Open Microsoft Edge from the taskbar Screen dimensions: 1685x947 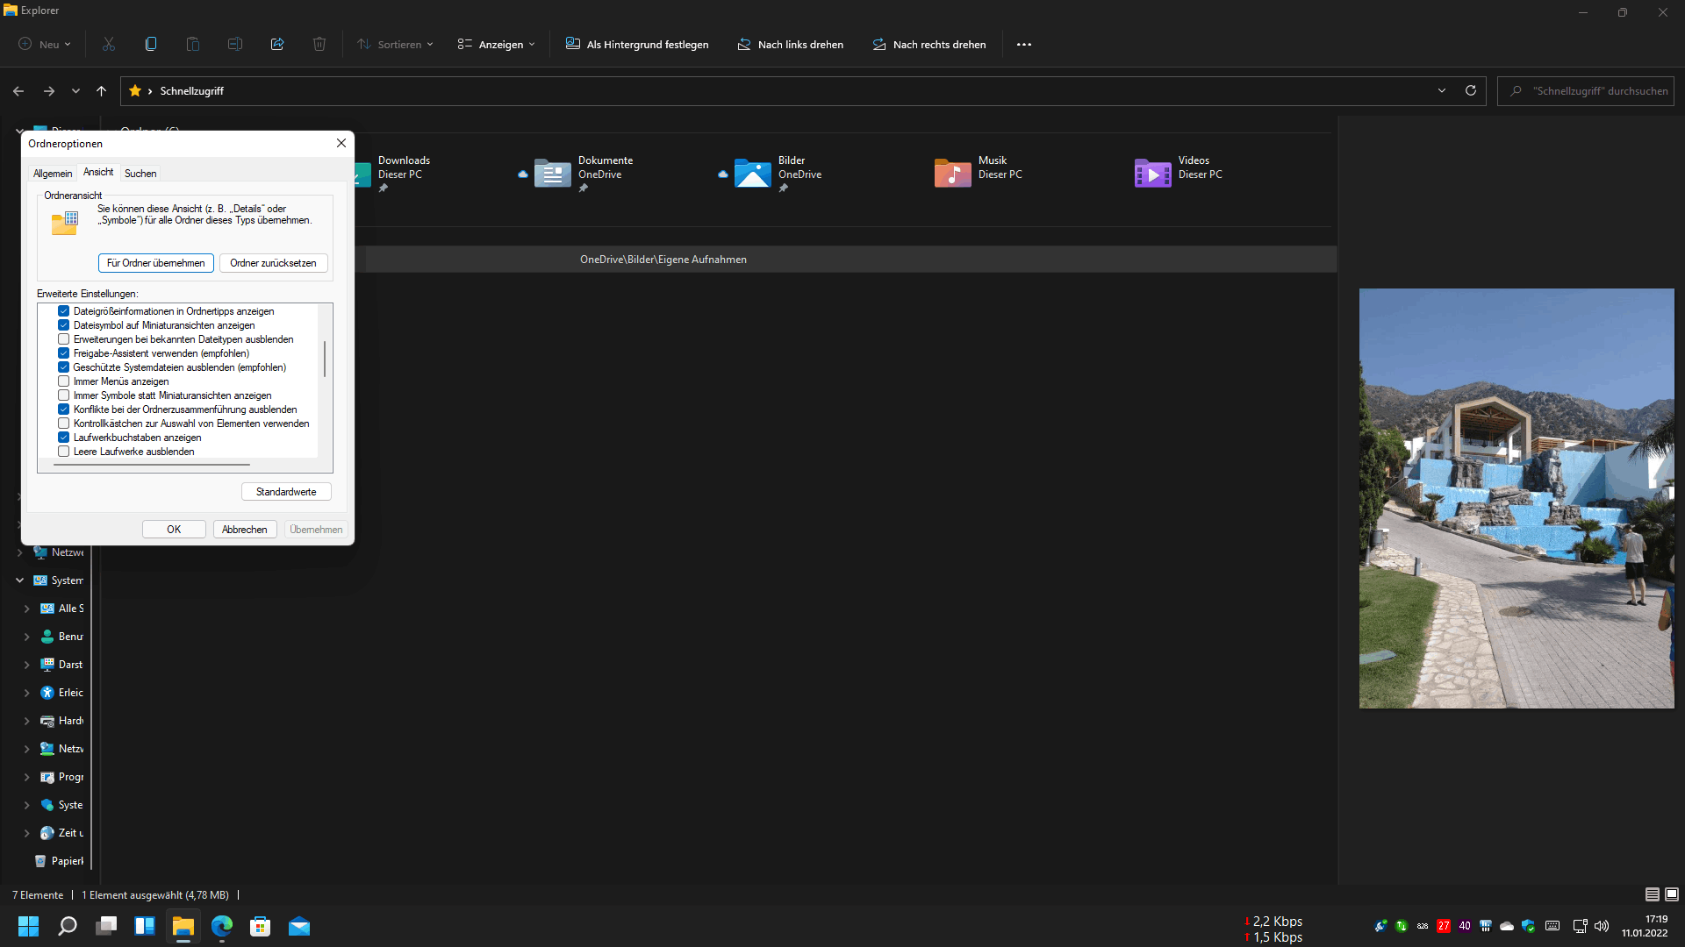pyautogui.click(x=222, y=926)
